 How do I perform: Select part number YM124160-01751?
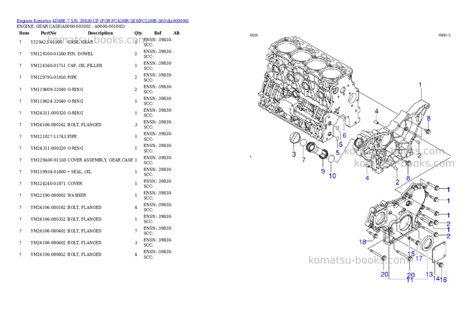48,66
